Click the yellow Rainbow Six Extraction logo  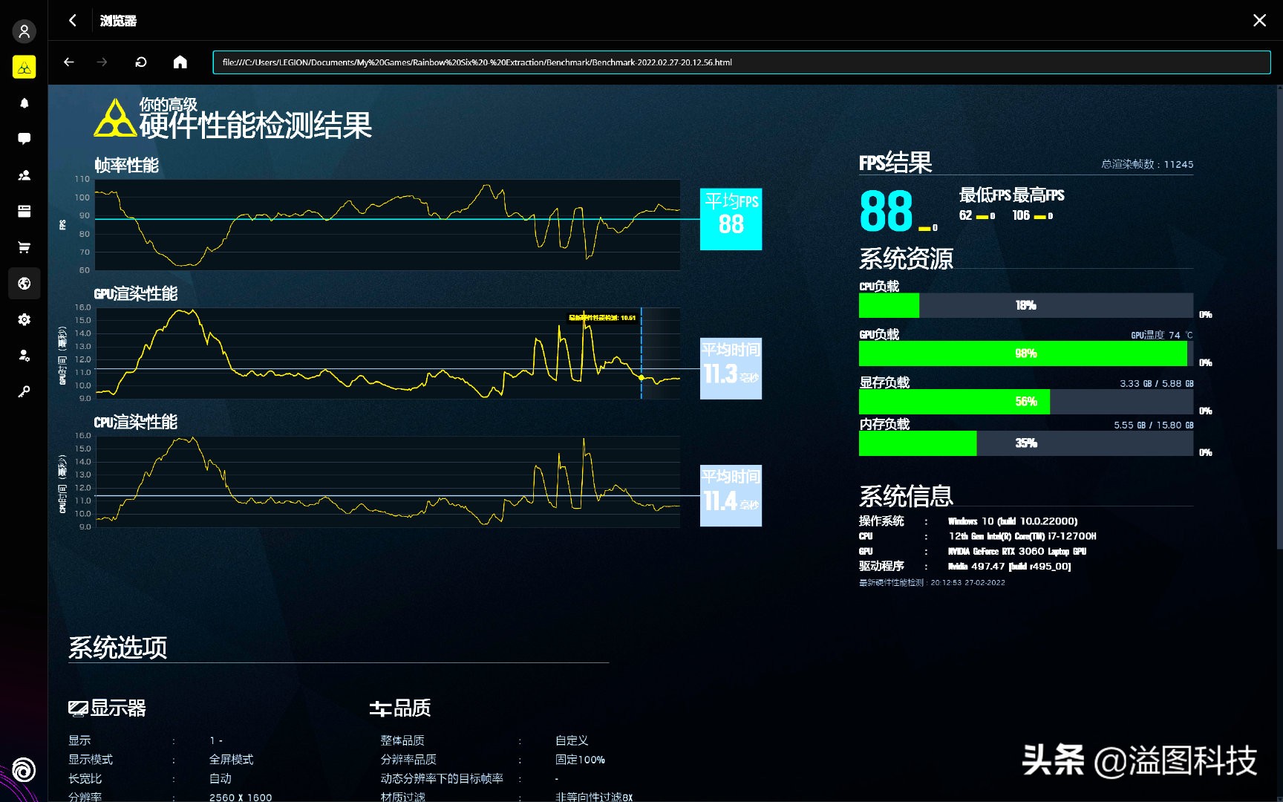25,67
